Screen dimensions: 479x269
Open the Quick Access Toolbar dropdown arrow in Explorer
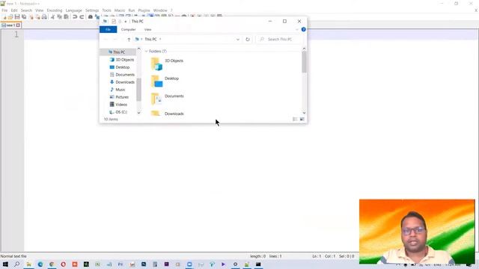pos(126,22)
